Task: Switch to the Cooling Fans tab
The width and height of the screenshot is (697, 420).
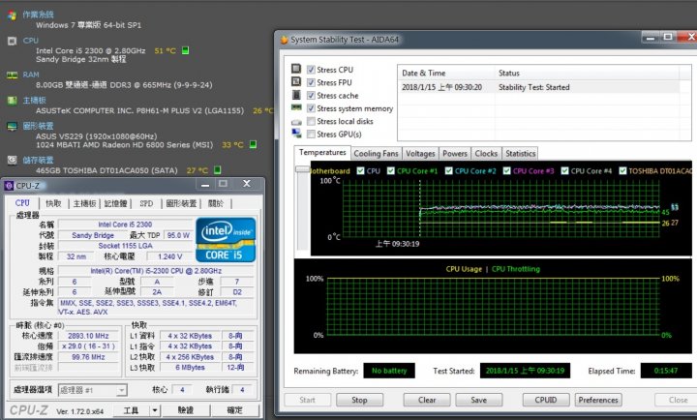Action: (x=376, y=153)
